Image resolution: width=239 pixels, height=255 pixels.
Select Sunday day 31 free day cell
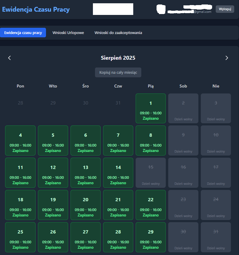pyautogui.click(x=216, y=237)
